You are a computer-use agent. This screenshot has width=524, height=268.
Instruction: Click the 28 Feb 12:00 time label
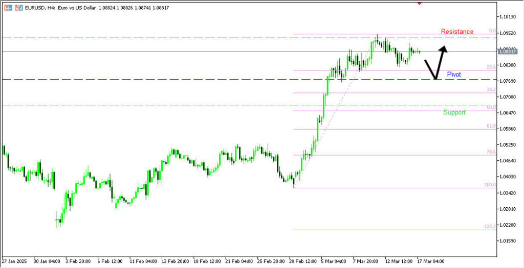coord(303,261)
